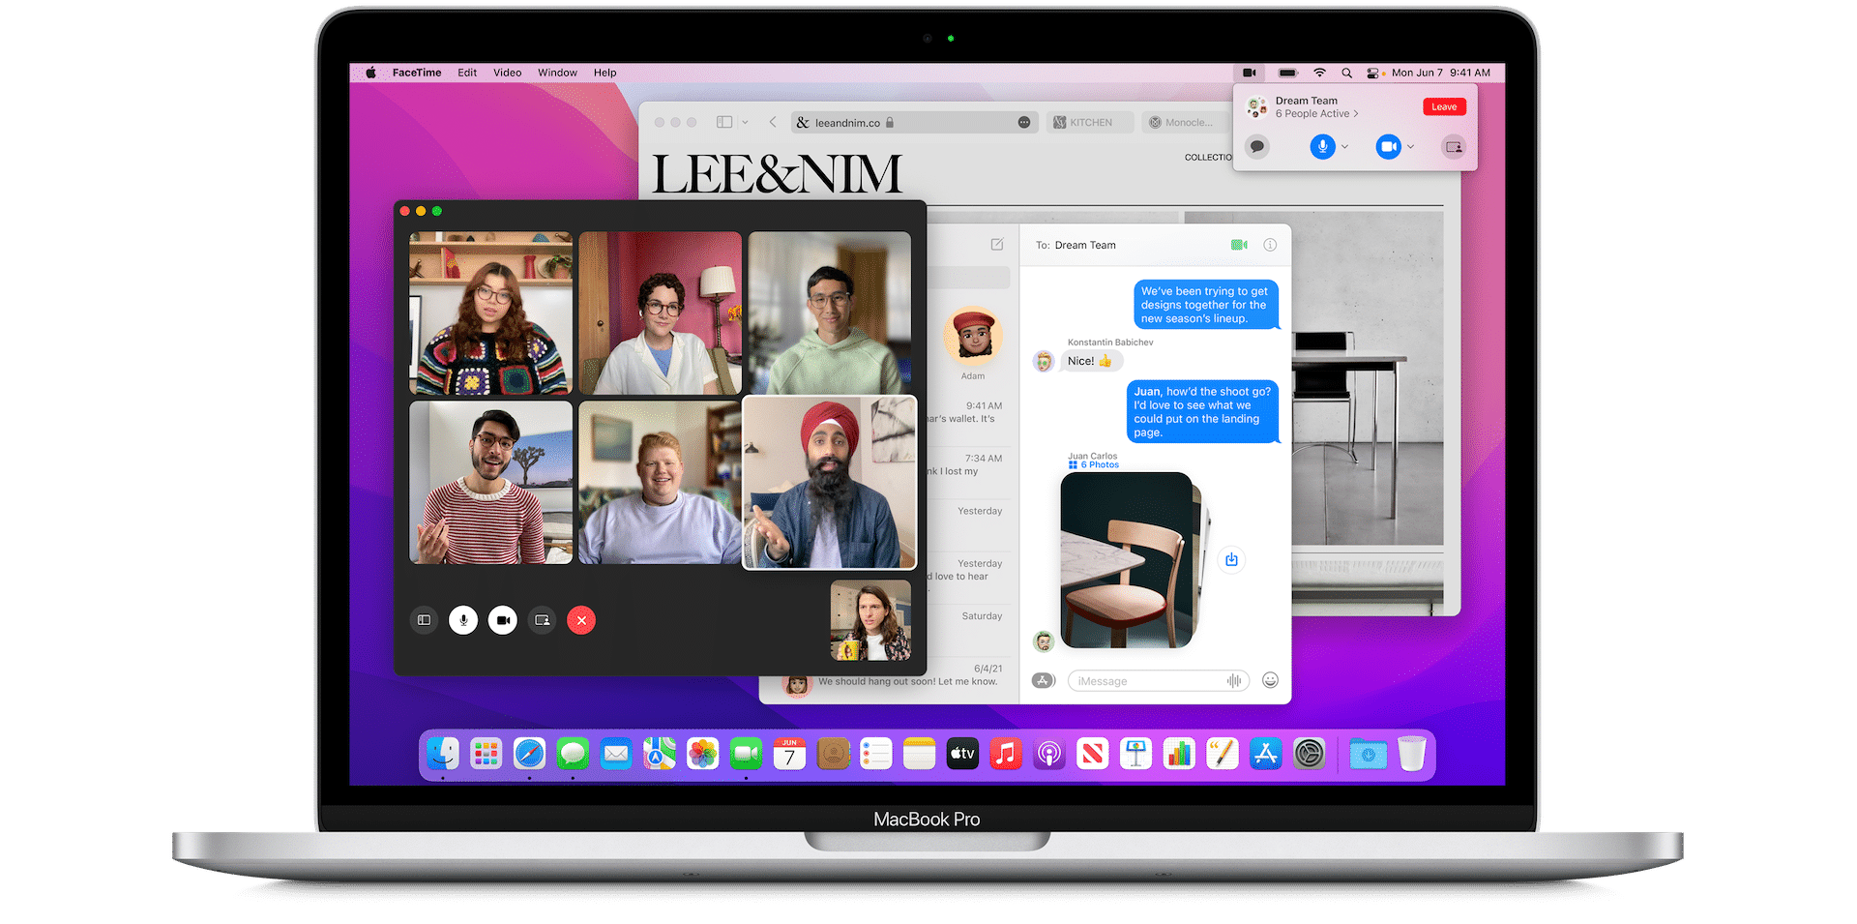This screenshot has height=924, width=1857.
Task: Start a FaceTime video call from the Messages header
Action: pos(1239,245)
